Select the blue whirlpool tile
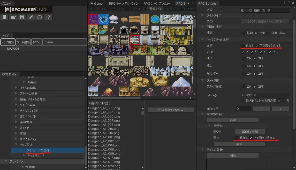The image size is (296, 170). [103, 19]
